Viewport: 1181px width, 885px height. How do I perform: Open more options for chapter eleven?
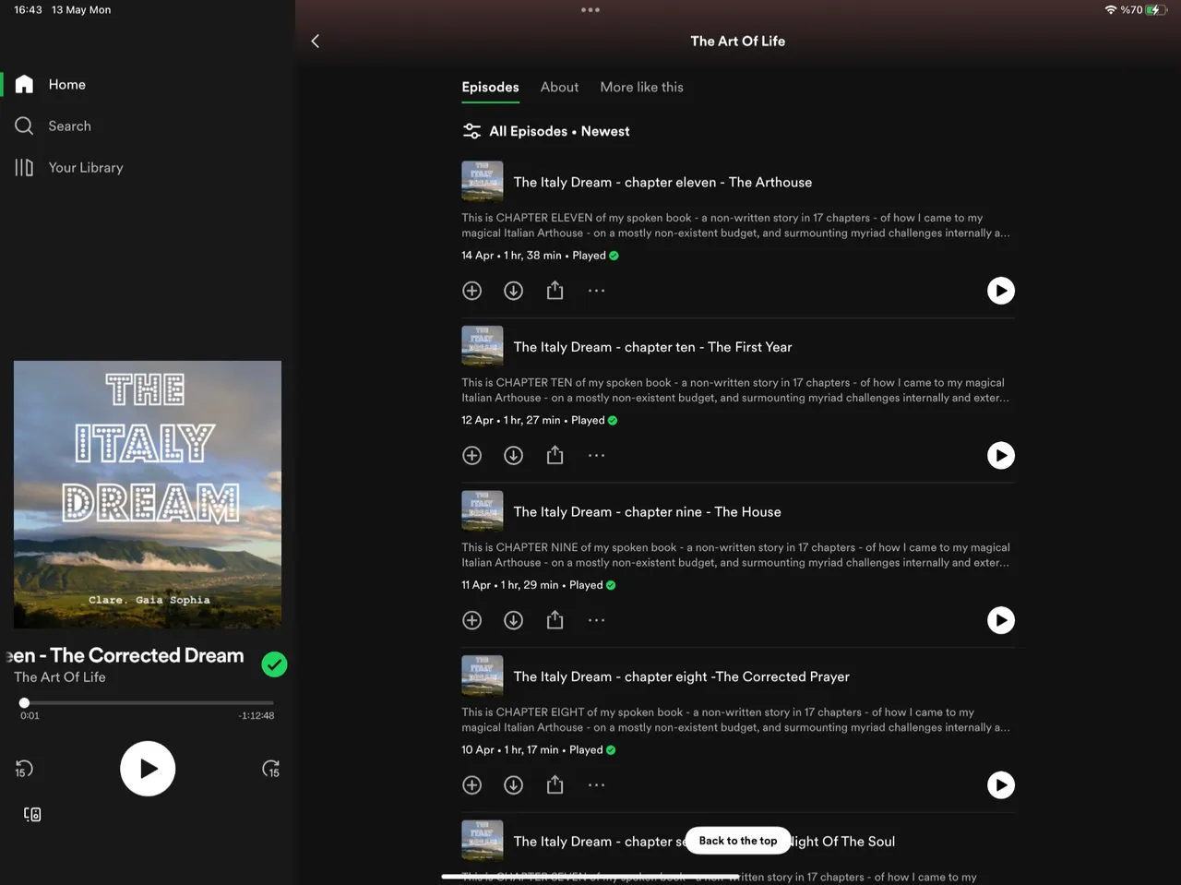597,291
